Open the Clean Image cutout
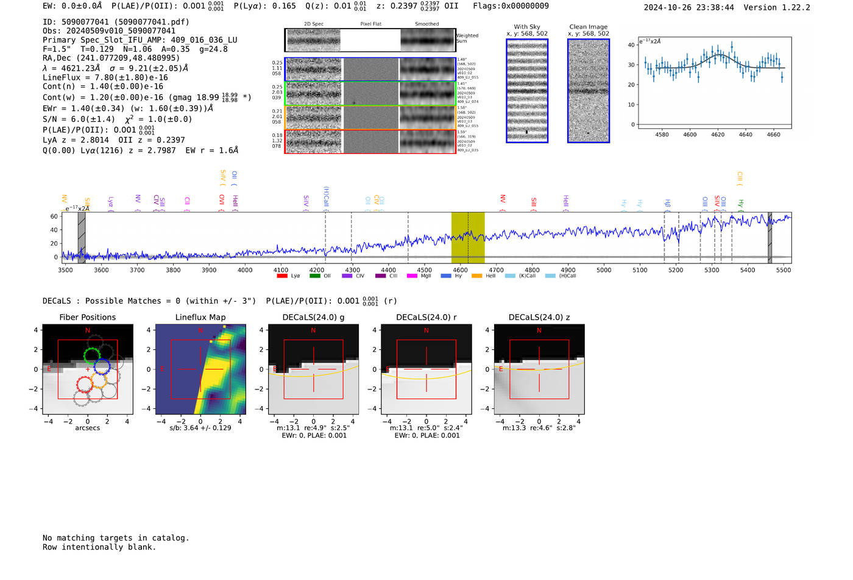 (x=589, y=91)
